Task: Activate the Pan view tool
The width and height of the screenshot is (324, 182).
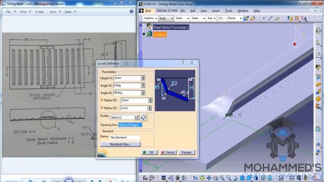Action: 209,178
